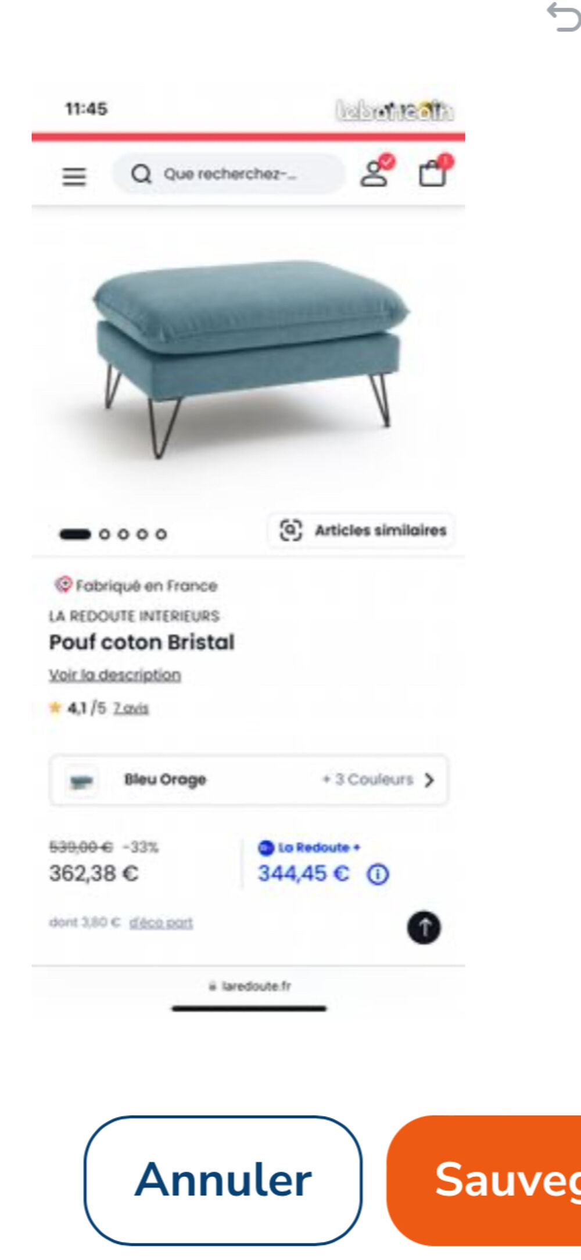Click the Annuler button
The height and width of the screenshot is (1260, 581).
223,1180
